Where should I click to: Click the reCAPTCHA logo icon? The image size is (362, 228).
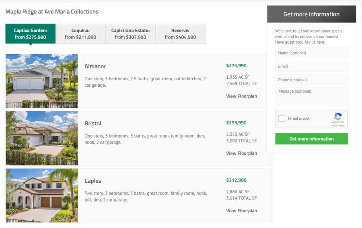pyautogui.click(x=338, y=116)
